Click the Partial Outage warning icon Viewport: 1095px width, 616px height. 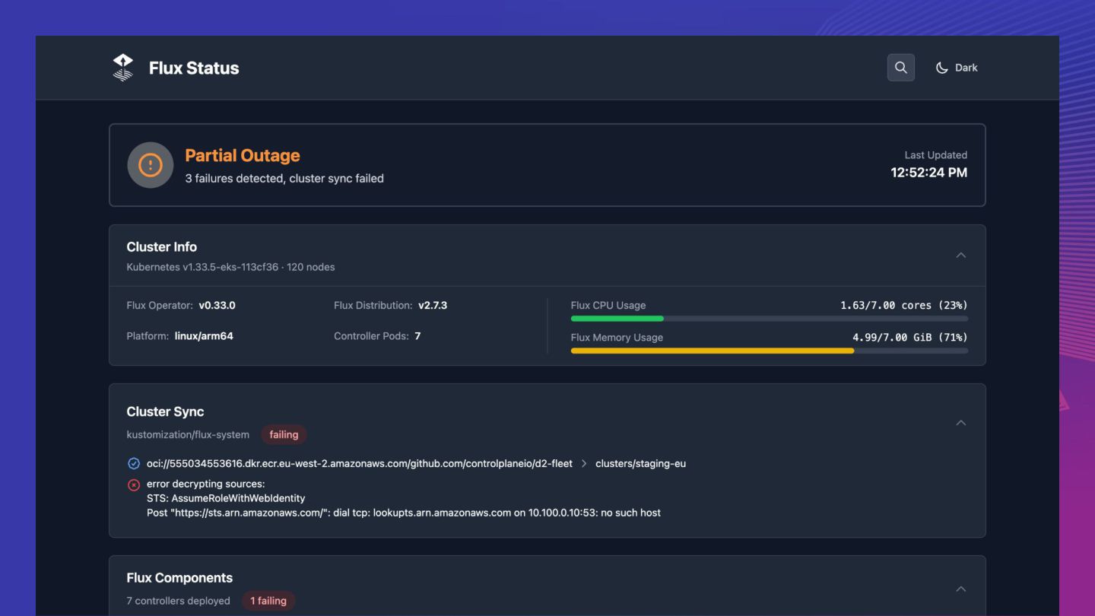coord(151,165)
